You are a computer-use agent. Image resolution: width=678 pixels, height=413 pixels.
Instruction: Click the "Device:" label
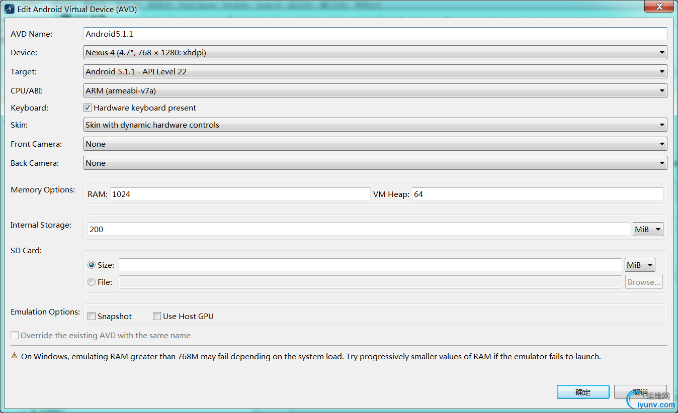click(24, 52)
